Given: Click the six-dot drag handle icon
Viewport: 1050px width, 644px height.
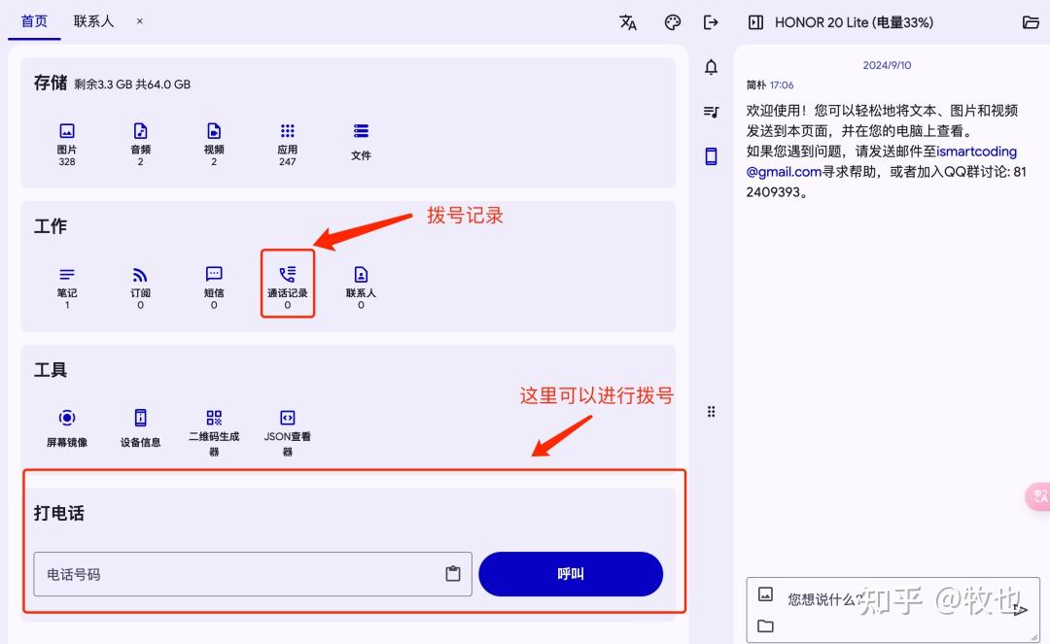Looking at the screenshot, I should [711, 411].
